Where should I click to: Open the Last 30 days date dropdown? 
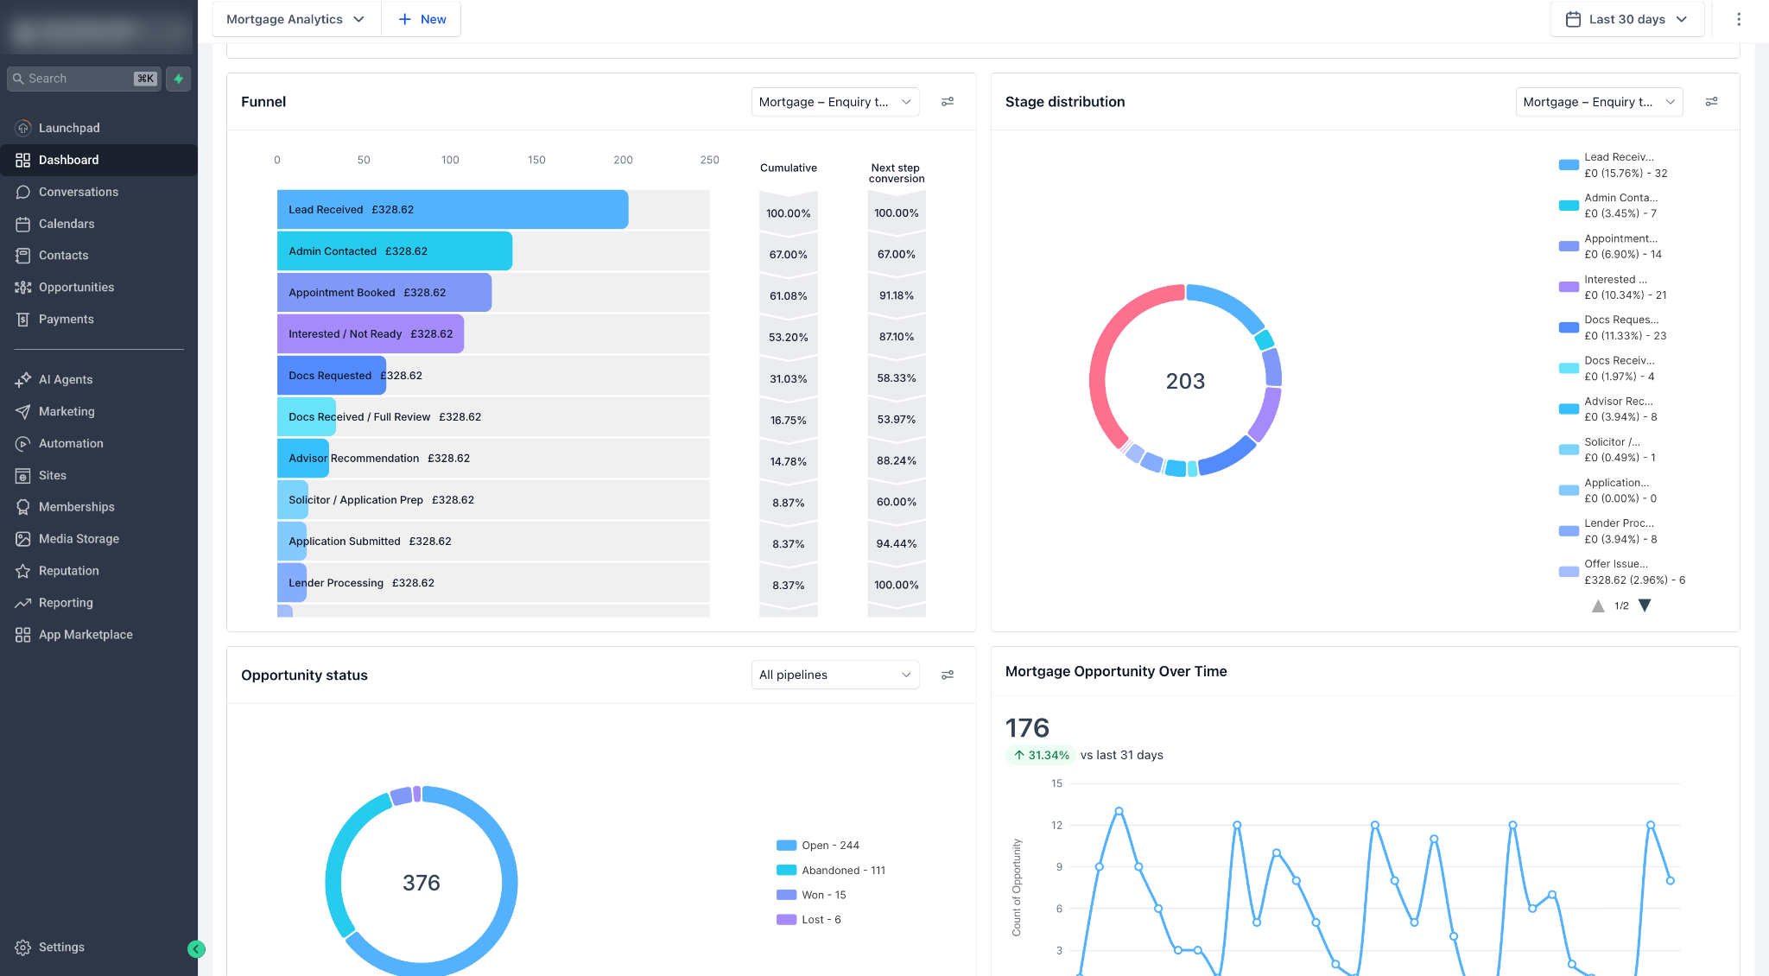click(x=1627, y=19)
